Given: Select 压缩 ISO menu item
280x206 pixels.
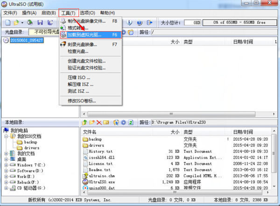Looking at the screenshot, I should point(77,77).
